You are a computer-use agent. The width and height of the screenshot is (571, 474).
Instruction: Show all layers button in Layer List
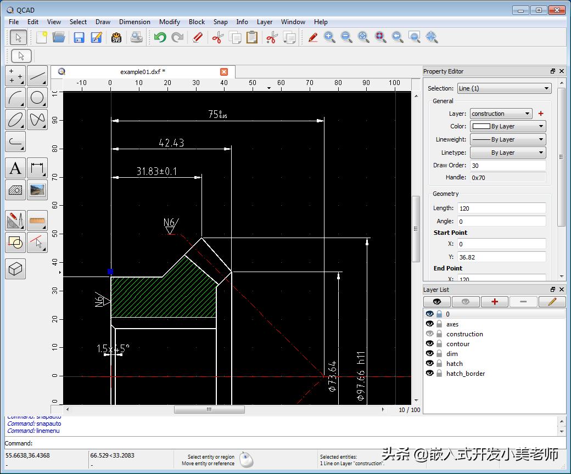coord(437,302)
